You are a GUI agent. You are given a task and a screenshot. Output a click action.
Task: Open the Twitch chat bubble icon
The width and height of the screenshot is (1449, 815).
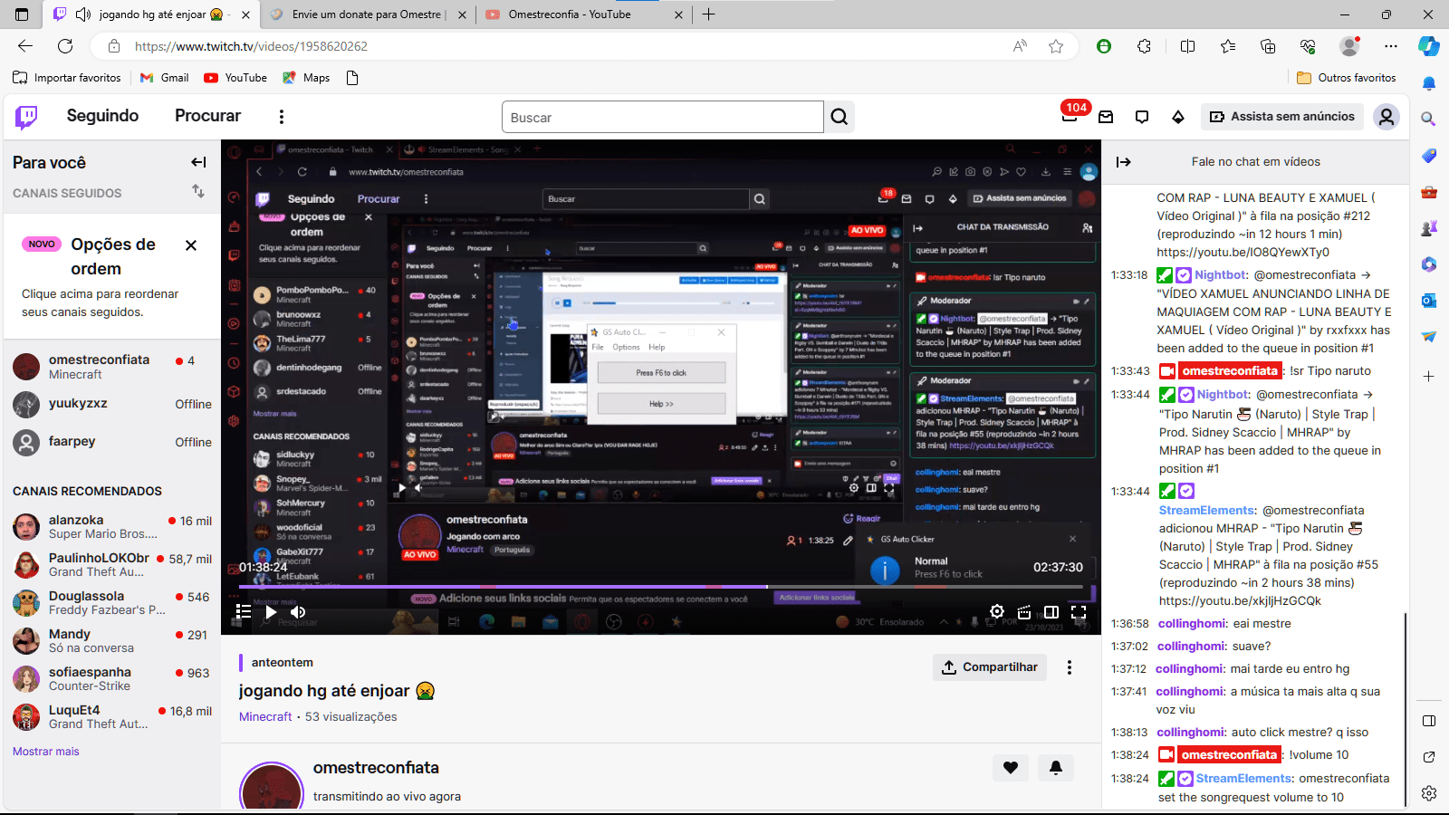[1142, 117]
